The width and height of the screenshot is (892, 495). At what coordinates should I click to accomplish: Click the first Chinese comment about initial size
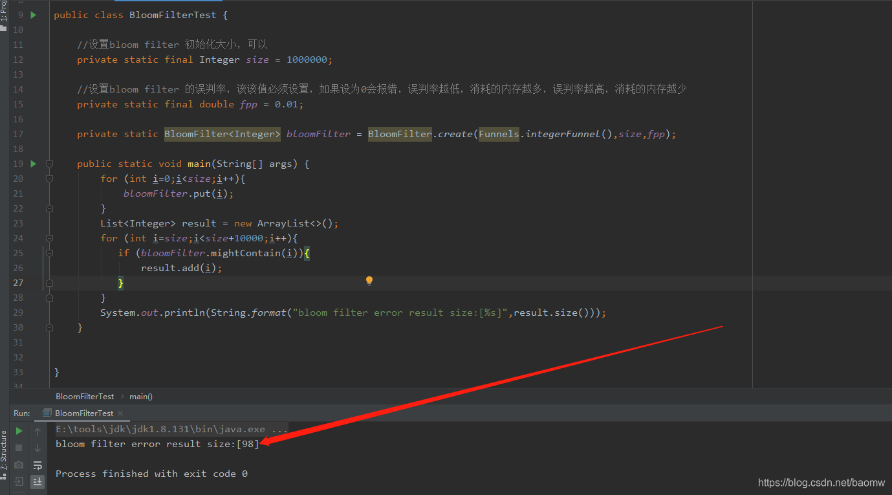[x=172, y=45]
